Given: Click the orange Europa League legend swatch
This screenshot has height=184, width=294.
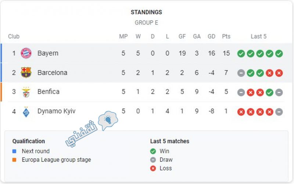Looking at the screenshot, I should (14, 160).
